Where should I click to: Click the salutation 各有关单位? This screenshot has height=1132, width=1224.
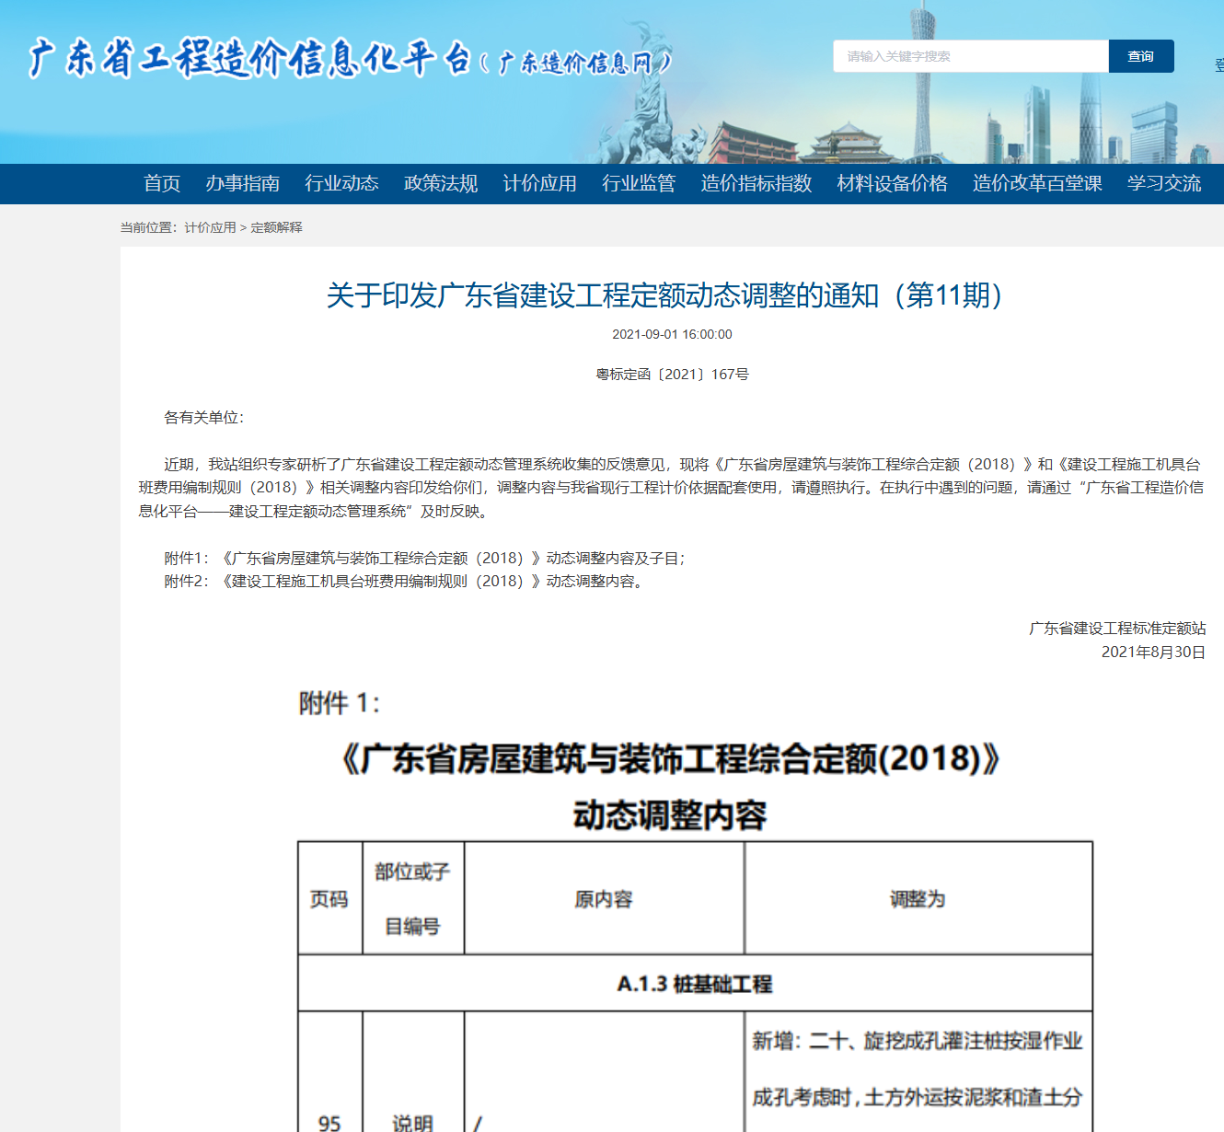(204, 418)
